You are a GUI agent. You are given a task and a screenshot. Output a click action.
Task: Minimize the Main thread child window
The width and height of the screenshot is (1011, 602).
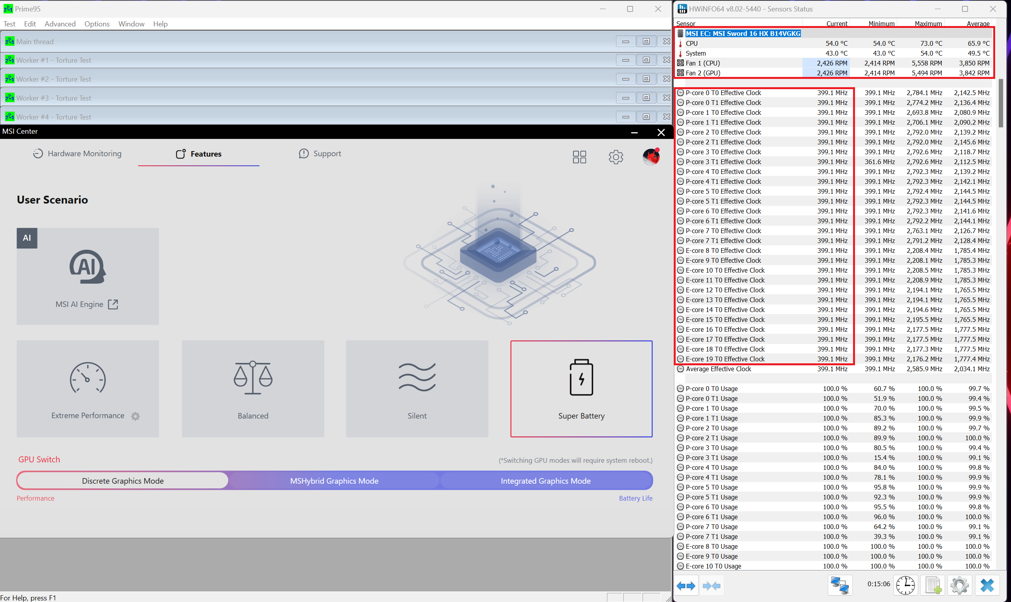click(626, 41)
